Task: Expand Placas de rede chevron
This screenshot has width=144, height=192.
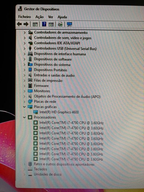Action: (24, 102)
